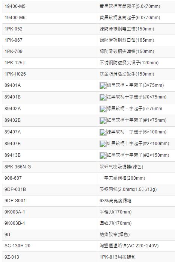Select the 19400-M6 model cell

[50, 18]
